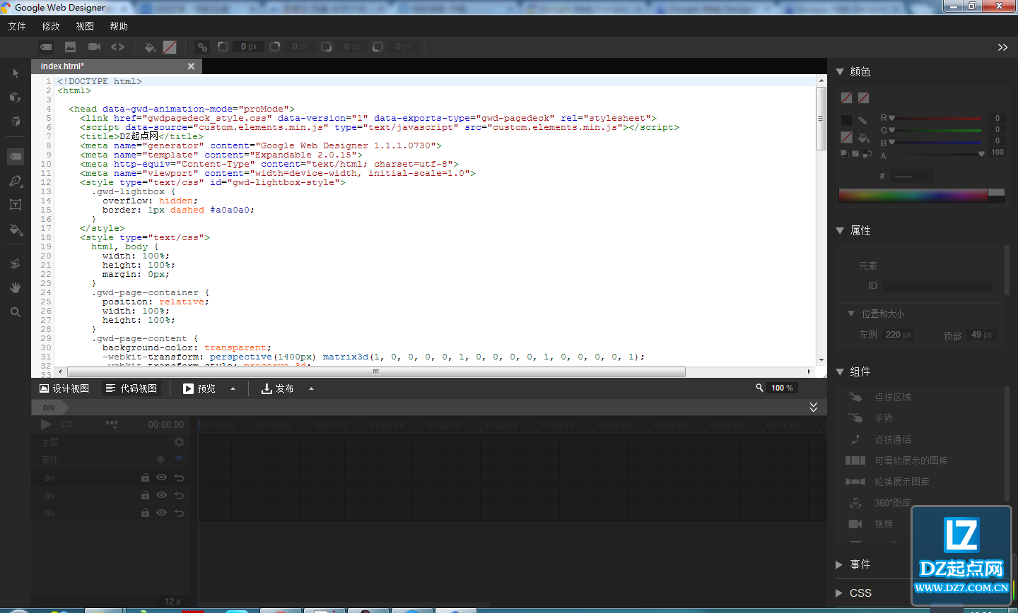The height and width of the screenshot is (613, 1018).
Task: Select the Zoom magnifier tool
Action: coord(16,311)
